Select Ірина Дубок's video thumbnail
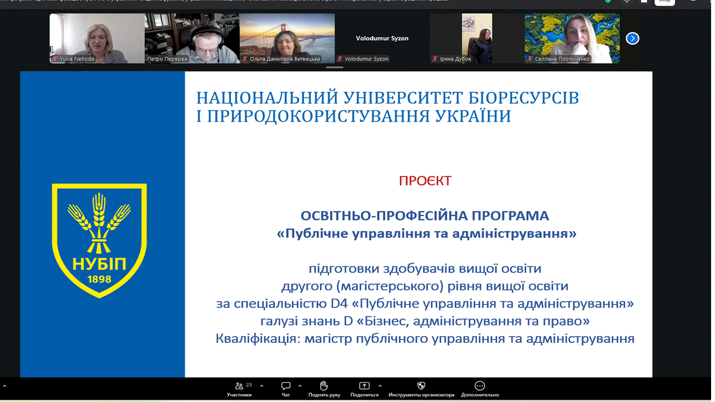Screen dimensions: 715x402 click(x=477, y=38)
